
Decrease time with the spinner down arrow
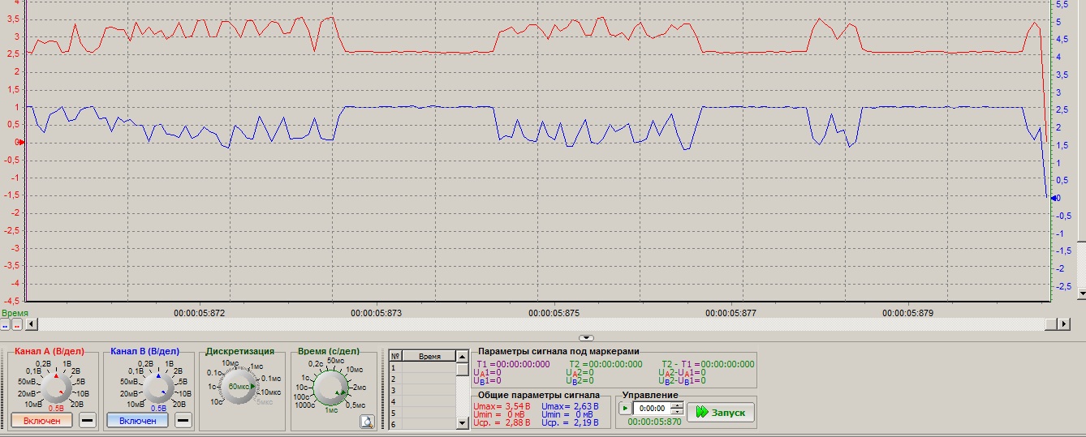pyautogui.click(x=677, y=412)
